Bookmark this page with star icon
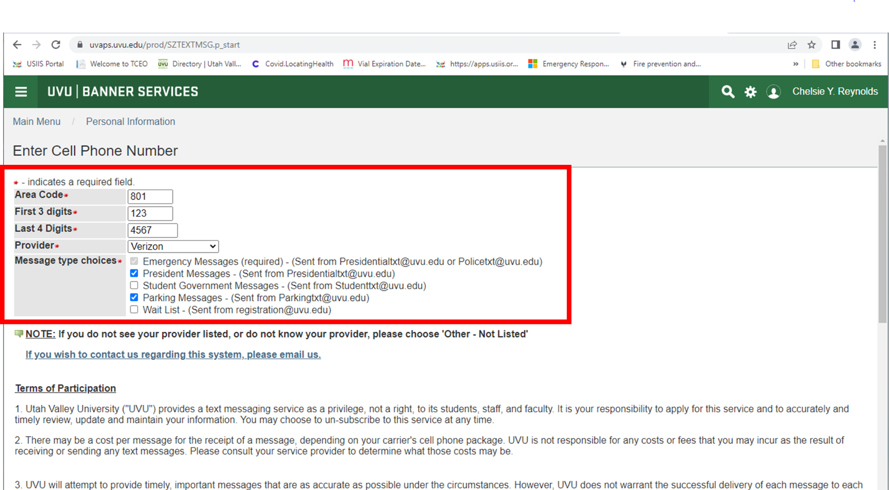This screenshot has width=889, height=490. pos(812,45)
